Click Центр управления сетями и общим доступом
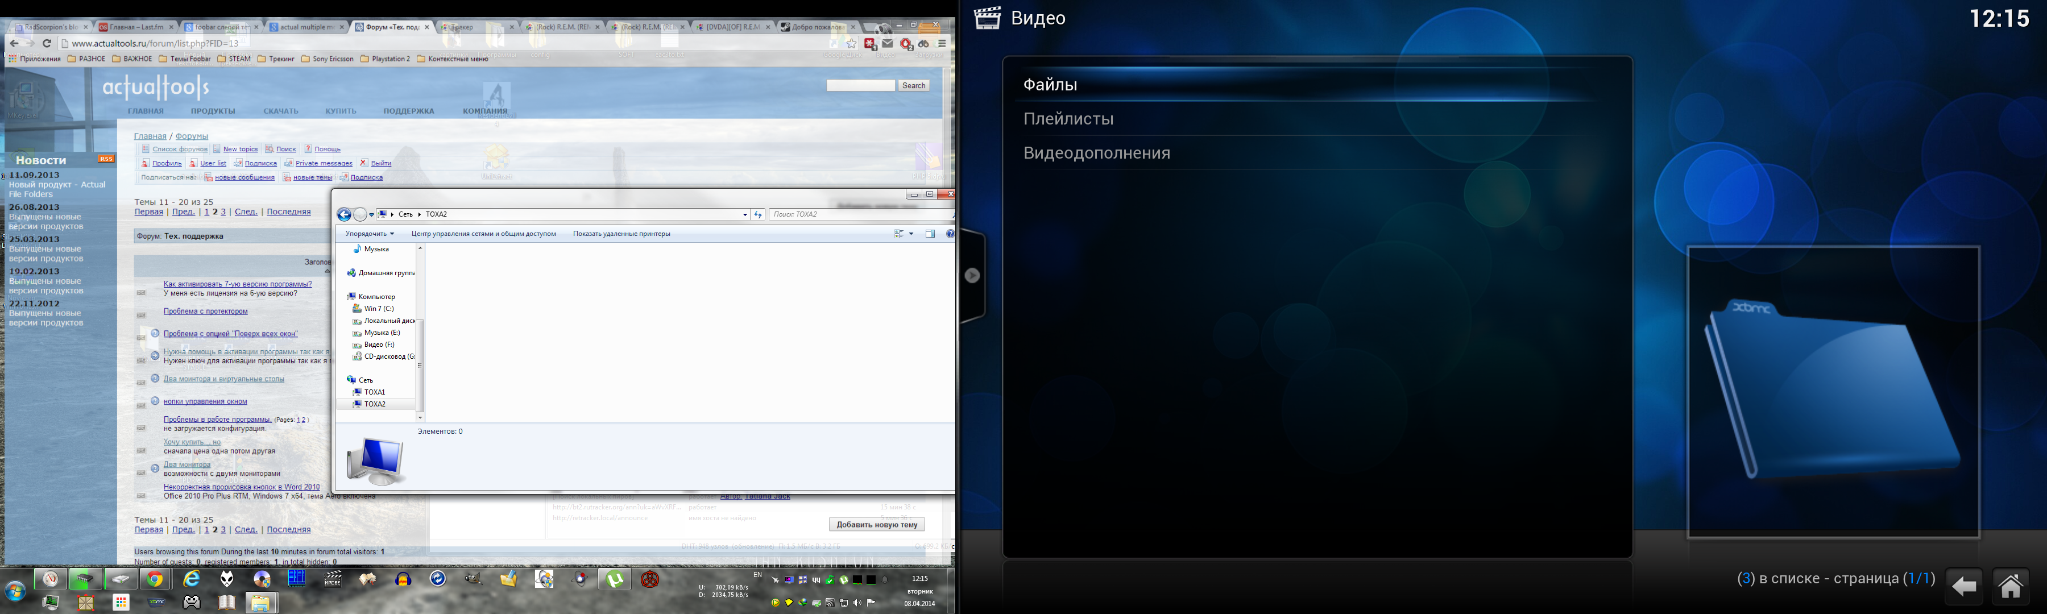 point(483,234)
